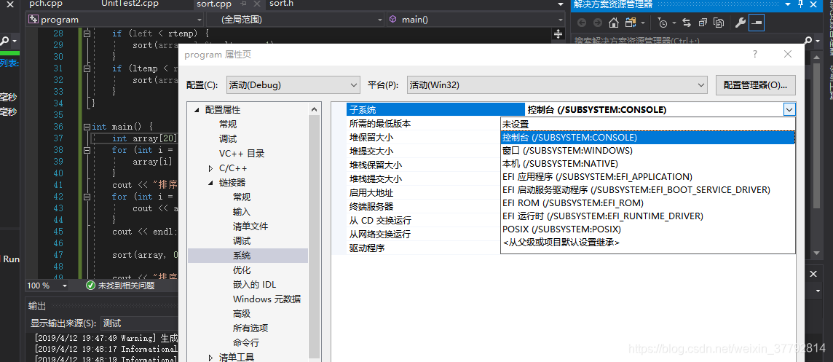Click the switch views folder icon in Solution Explorer
833x362 pixels.
point(631,23)
